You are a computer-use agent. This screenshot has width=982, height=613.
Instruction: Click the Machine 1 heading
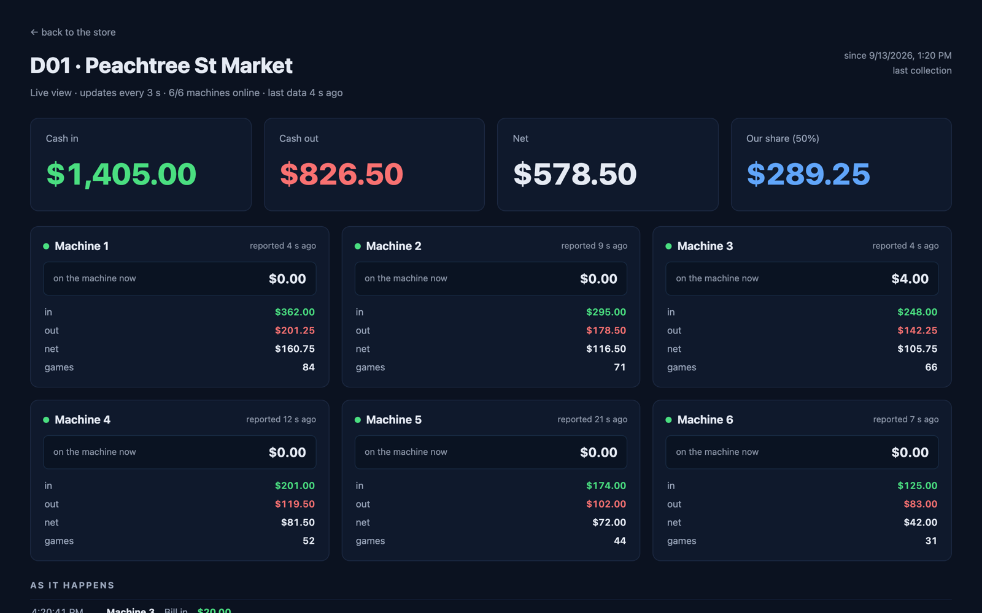82,246
